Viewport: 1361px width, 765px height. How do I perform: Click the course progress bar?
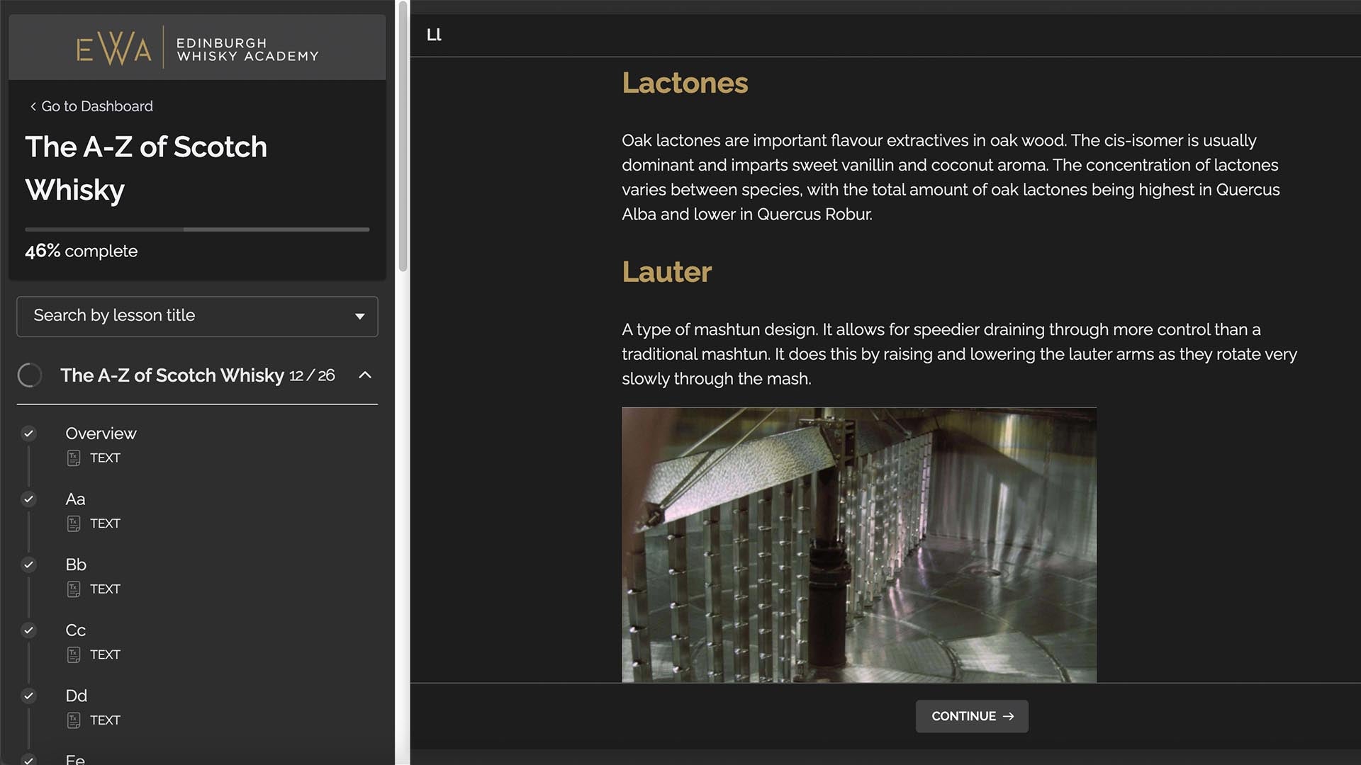point(197,229)
